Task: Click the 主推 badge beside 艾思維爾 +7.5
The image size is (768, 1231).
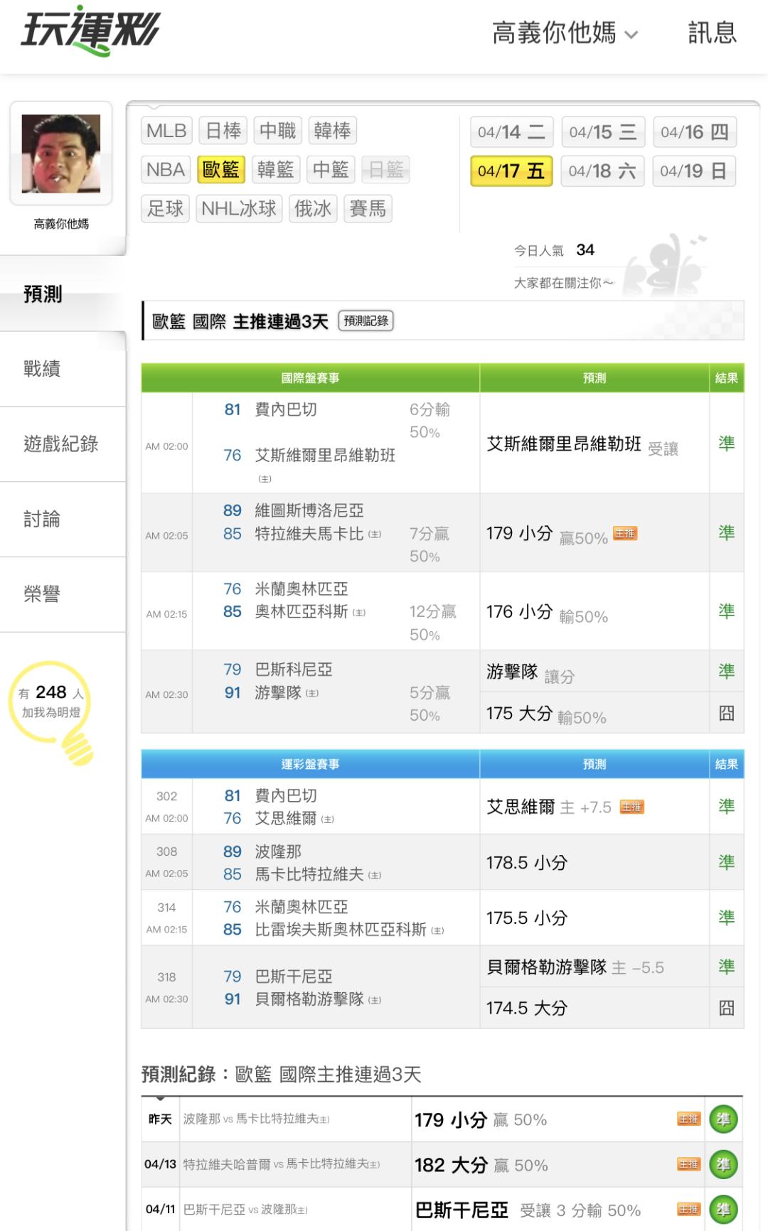Action: (631, 807)
